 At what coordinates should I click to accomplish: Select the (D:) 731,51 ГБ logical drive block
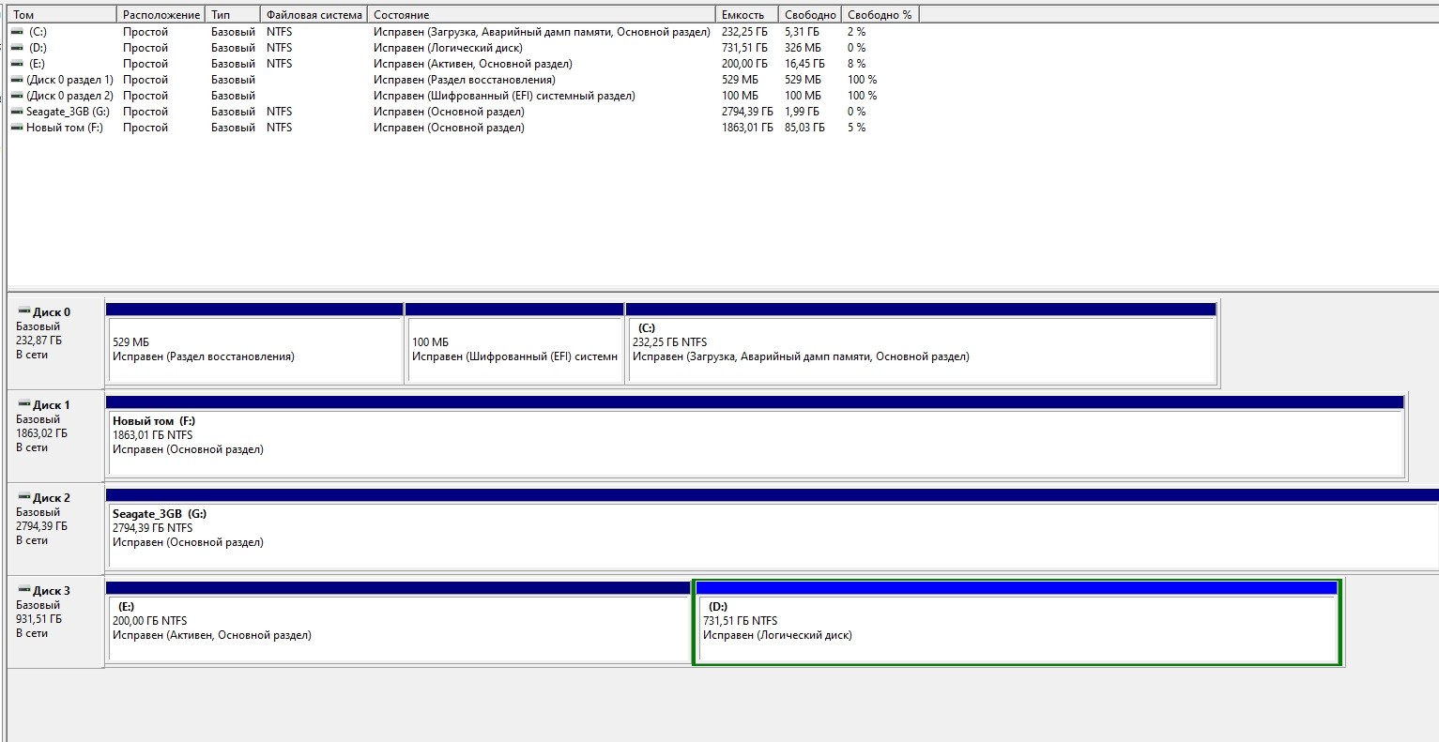point(1017,628)
